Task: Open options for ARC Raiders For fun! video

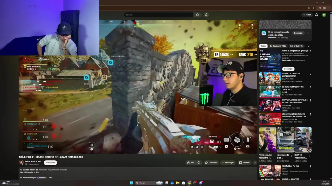Action: tap(310, 166)
